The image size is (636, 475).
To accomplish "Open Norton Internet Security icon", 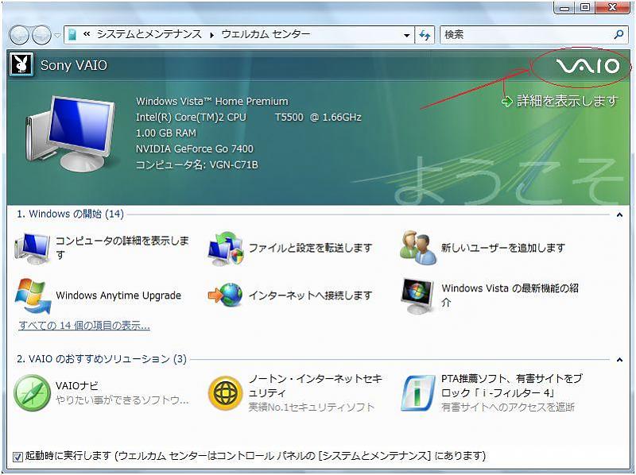I will 225,393.
